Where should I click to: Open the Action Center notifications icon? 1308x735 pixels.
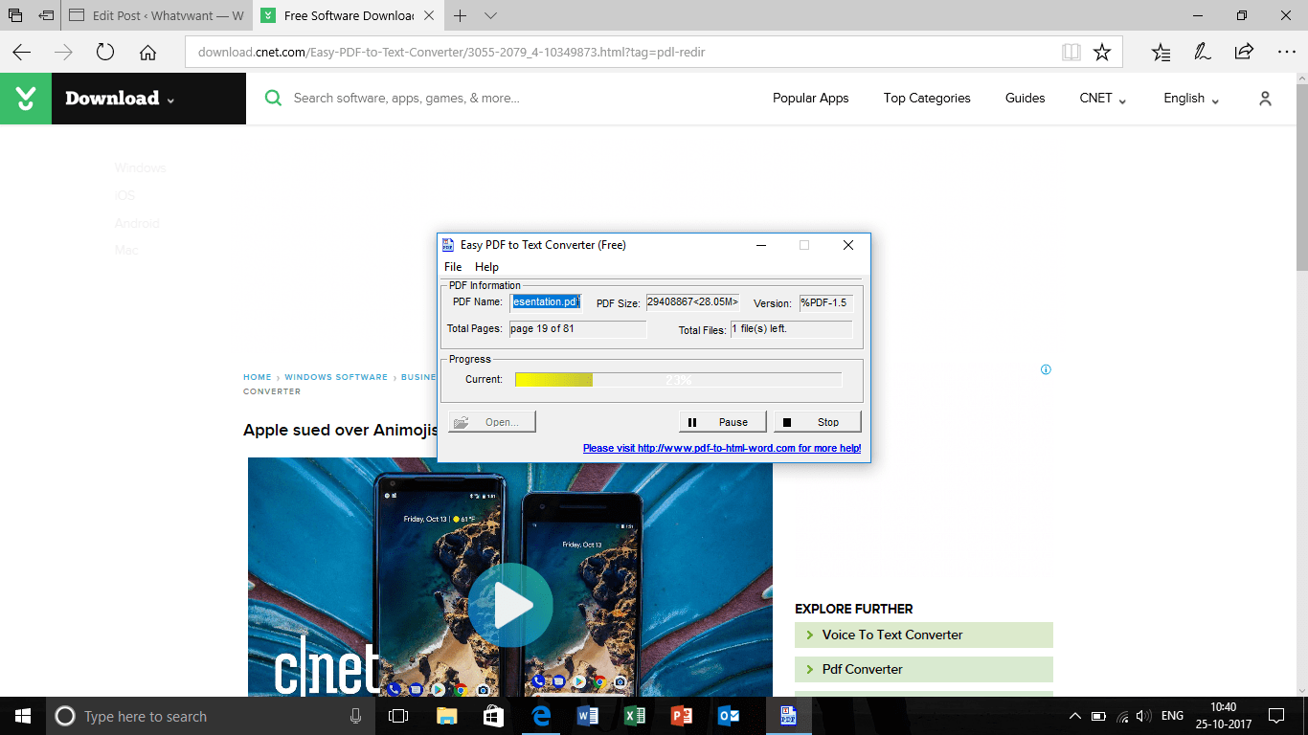tap(1275, 716)
